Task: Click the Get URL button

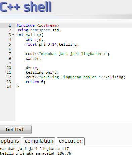Action: pos(15,130)
